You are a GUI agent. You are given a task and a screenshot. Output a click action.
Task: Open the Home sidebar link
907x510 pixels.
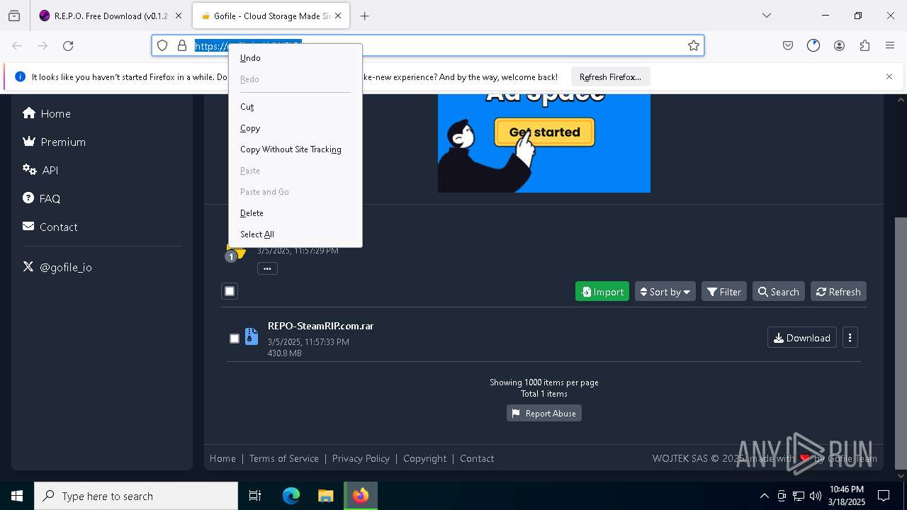[47, 113]
